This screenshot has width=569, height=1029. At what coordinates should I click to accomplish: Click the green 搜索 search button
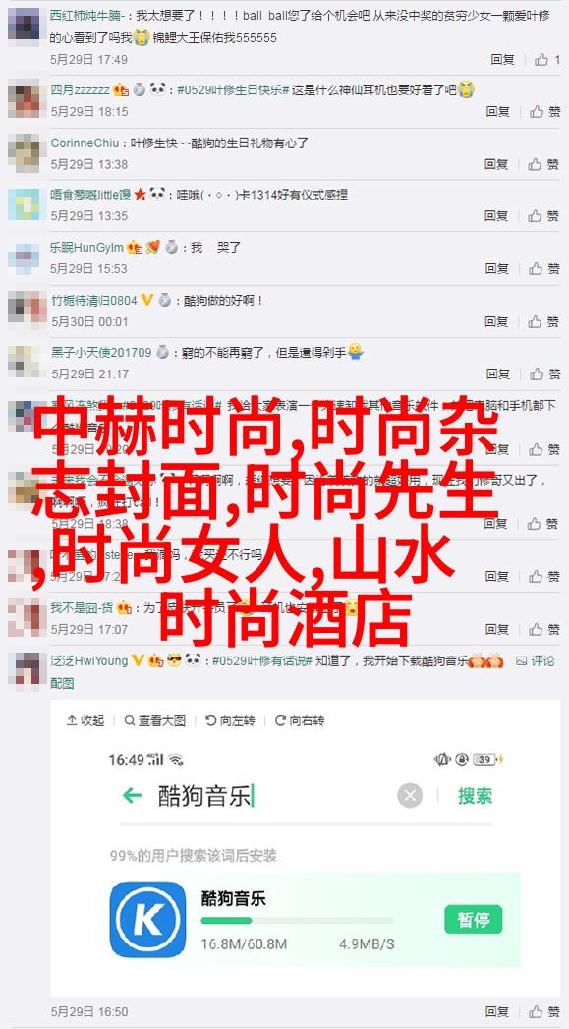pyautogui.click(x=476, y=796)
